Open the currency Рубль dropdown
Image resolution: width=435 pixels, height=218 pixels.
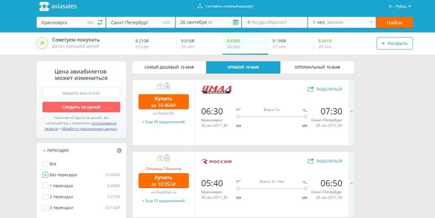point(400,6)
